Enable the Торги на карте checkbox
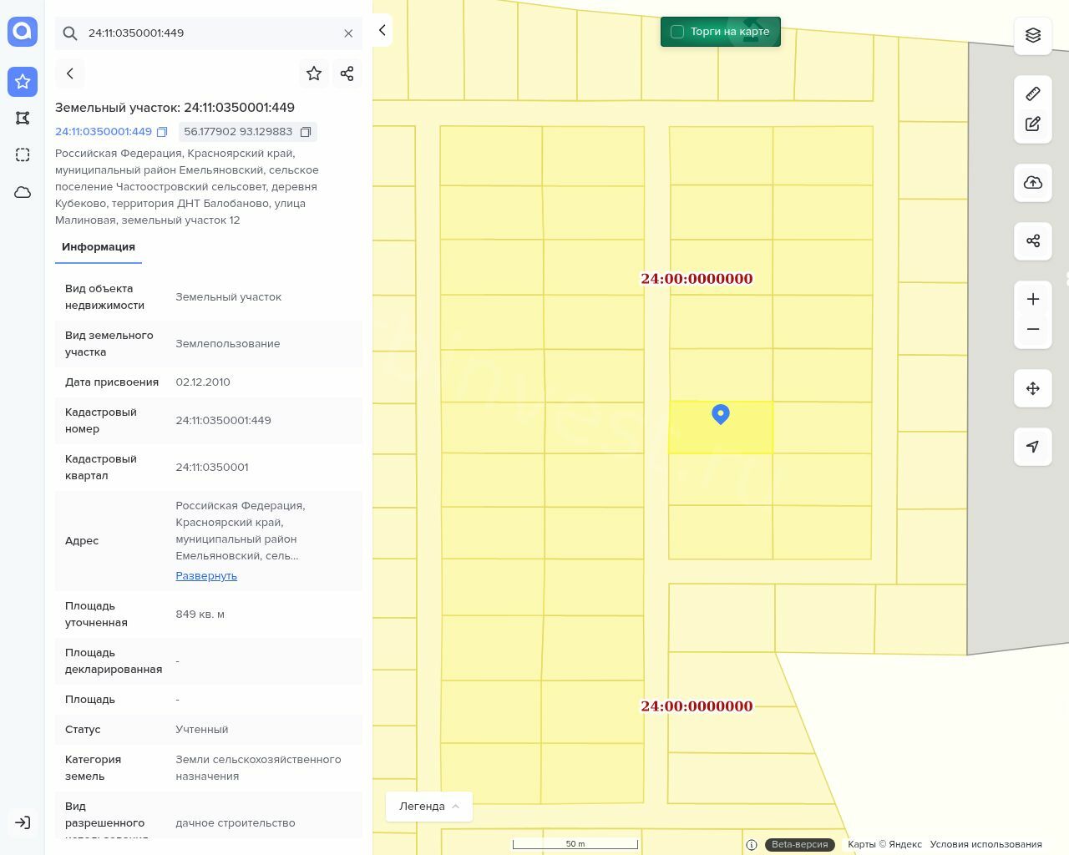The image size is (1069, 855). (x=677, y=32)
